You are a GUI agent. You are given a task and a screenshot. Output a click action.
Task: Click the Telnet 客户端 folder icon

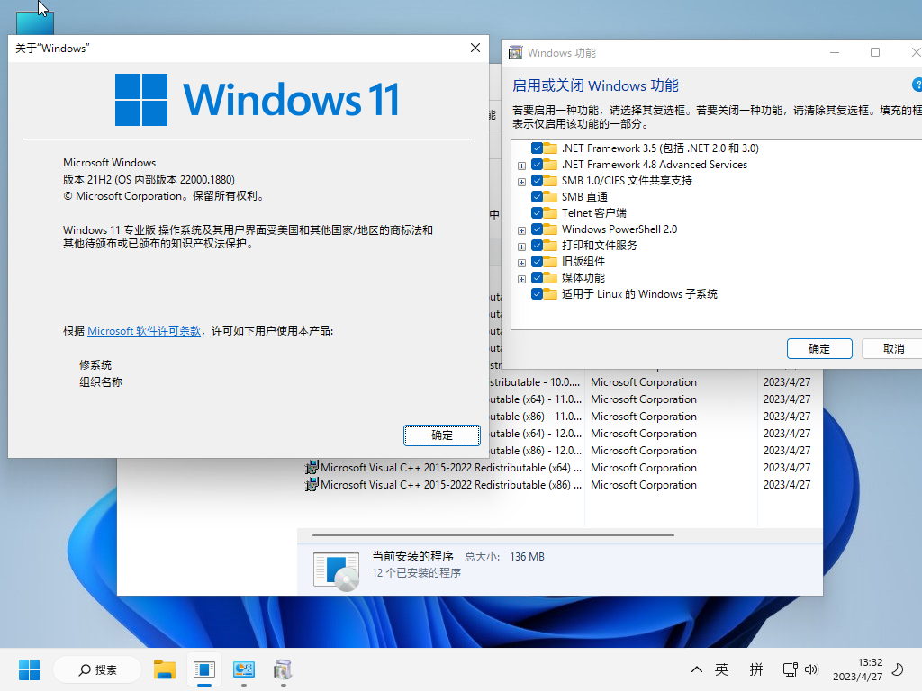point(550,212)
